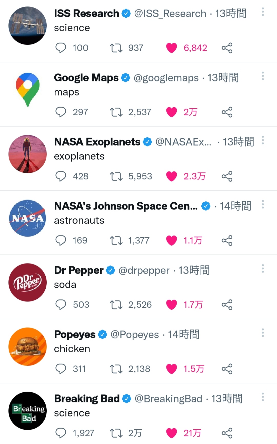Open the @BreakingBad handle link
This screenshot has height=444, width=277.
coord(169,399)
